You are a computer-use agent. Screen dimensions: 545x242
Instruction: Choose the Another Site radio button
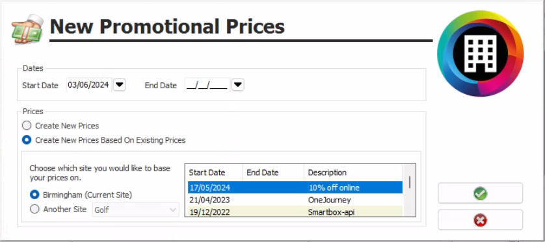pos(59,210)
